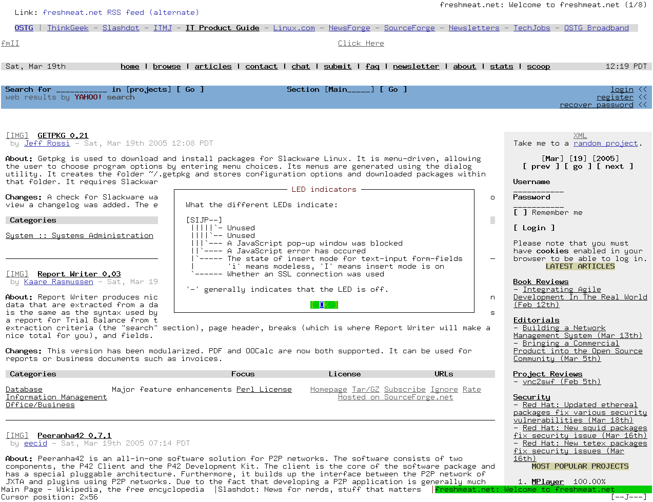Open the GETPKG project [IMG] placeholder

[x=17, y=135]
